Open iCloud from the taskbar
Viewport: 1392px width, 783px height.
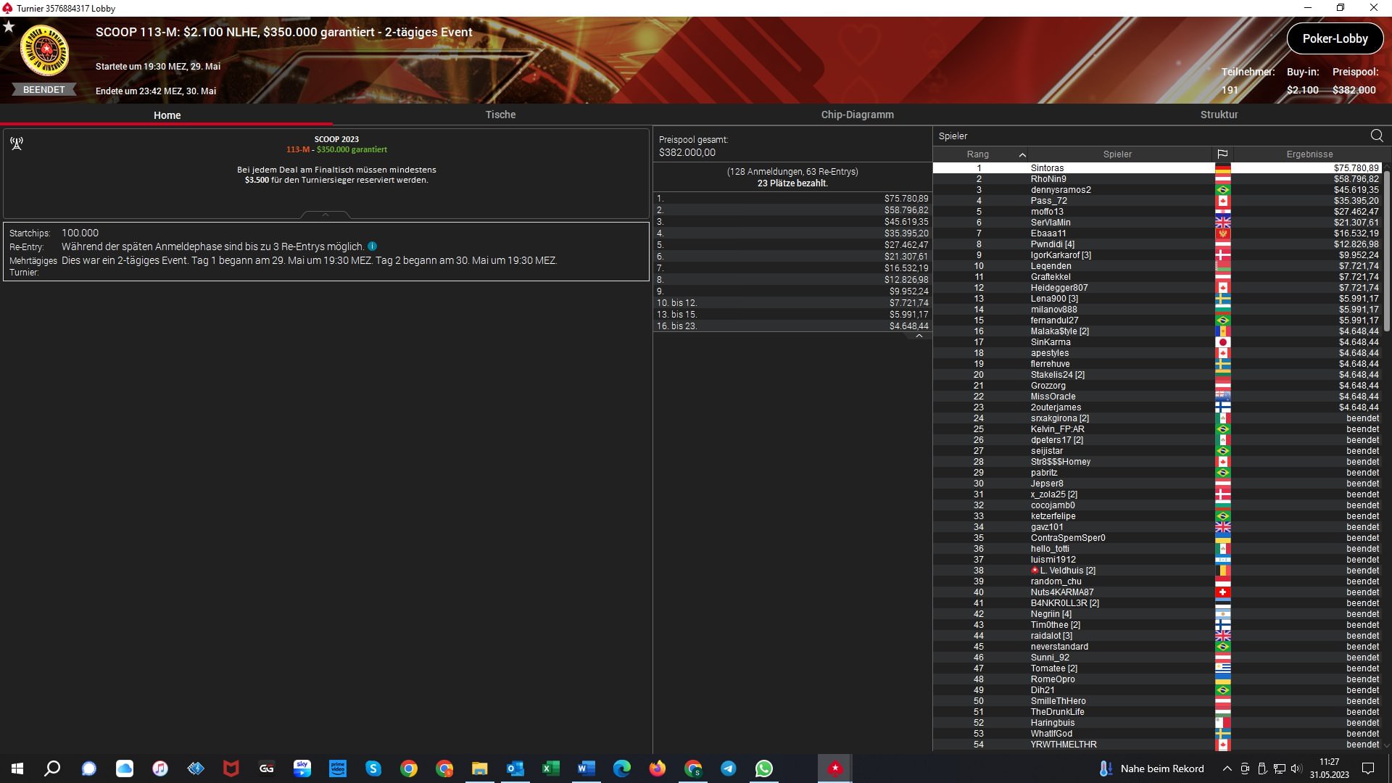tap(125, 768)
